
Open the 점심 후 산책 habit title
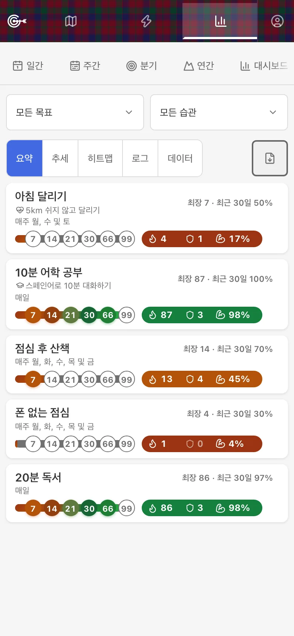click(42, 349)
